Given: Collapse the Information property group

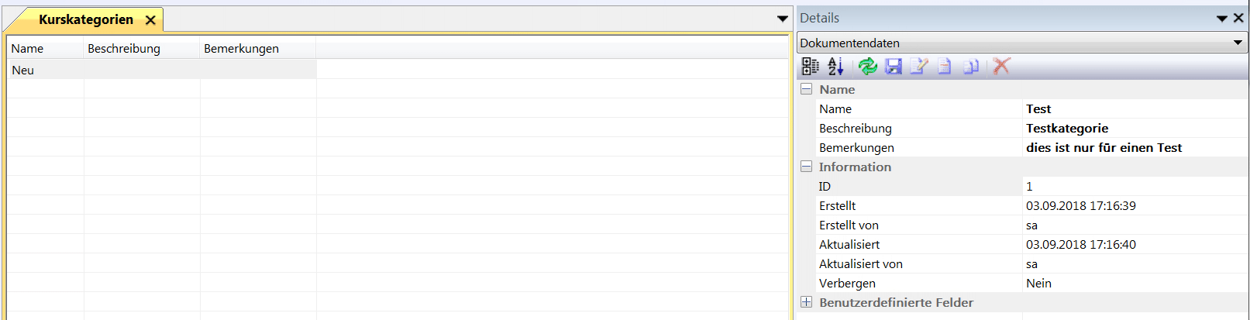Looking at the screenshot, I should [806, 167].
